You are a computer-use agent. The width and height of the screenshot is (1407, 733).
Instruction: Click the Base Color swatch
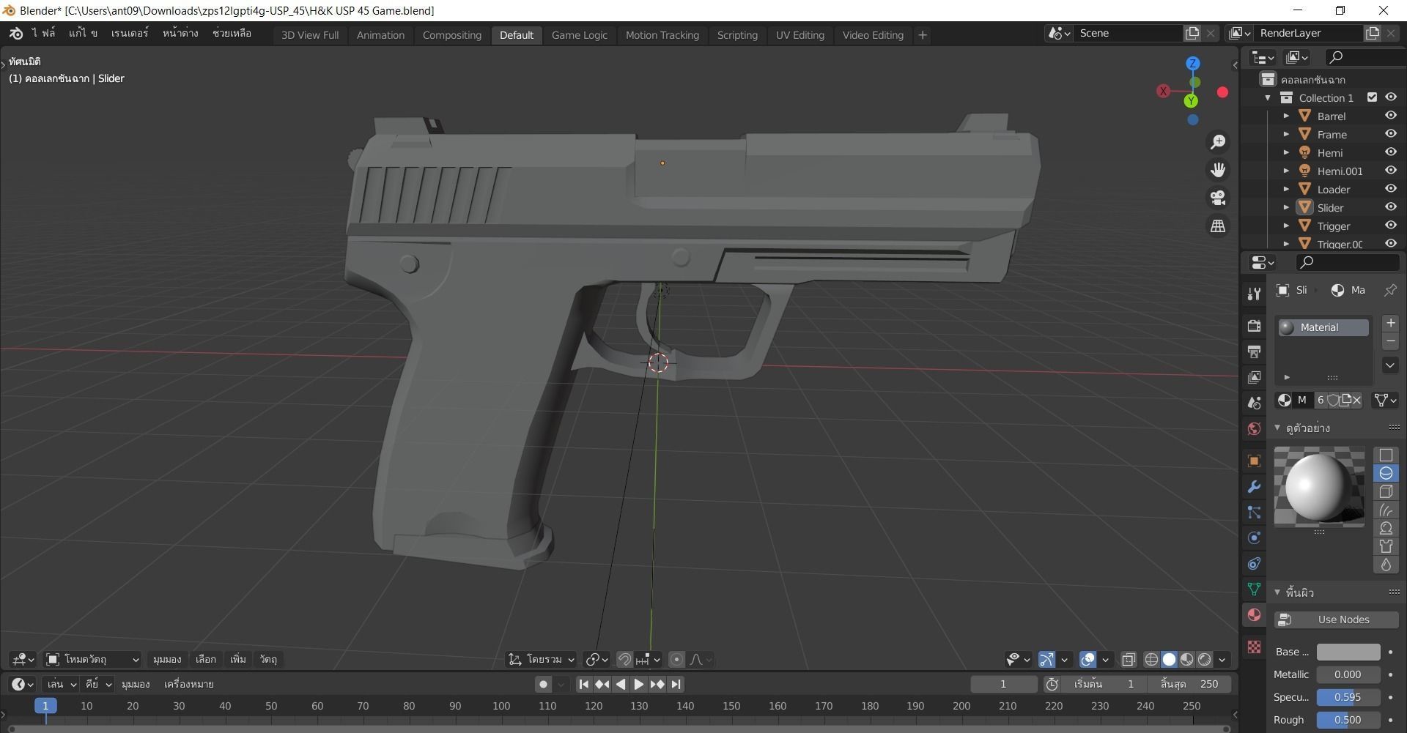[x=1348, y=652]
